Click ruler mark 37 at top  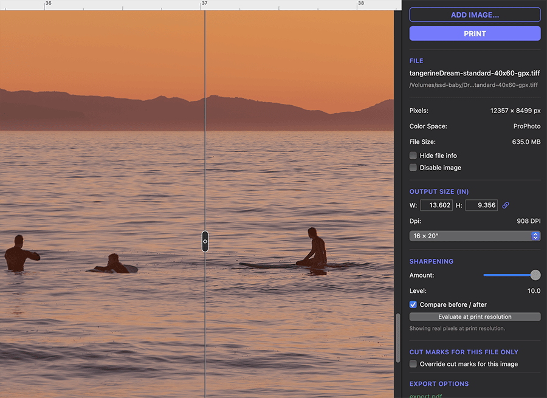pos(204,3)
